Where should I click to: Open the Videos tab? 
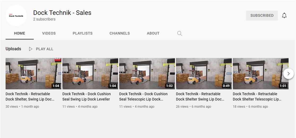pyautogui.click(x=49, y=34)
